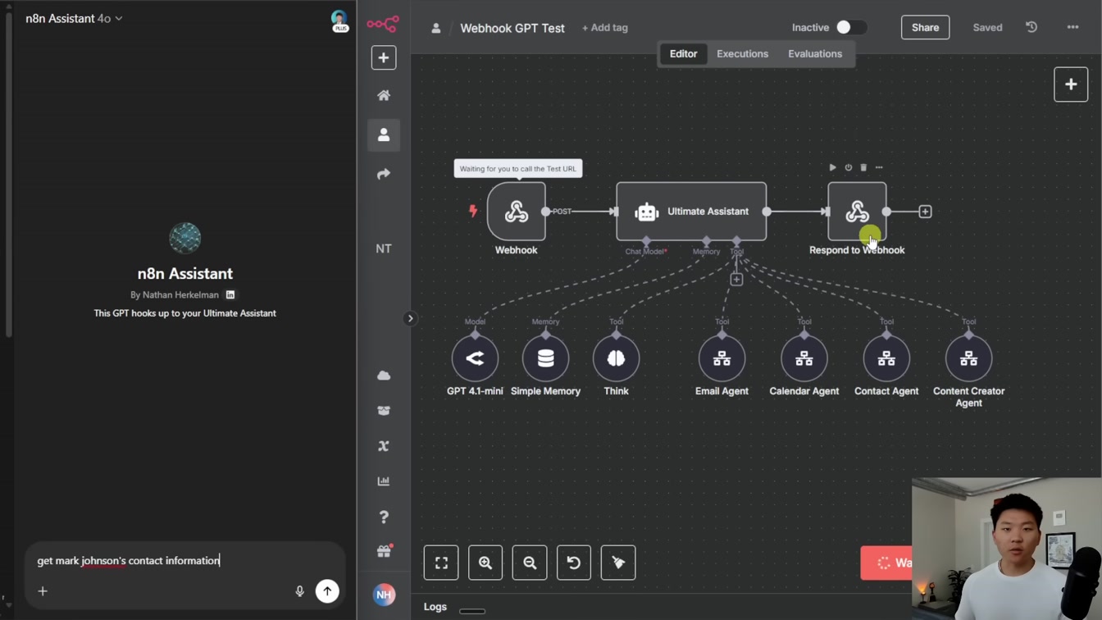The image size is (1102, 620).
Task: Select the Simple Memory node
Action: coord(545,358)
